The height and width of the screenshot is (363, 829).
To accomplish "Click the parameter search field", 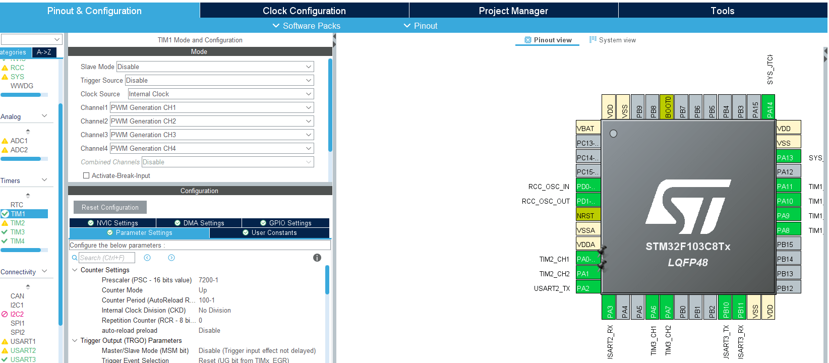I will coord(107,258).
